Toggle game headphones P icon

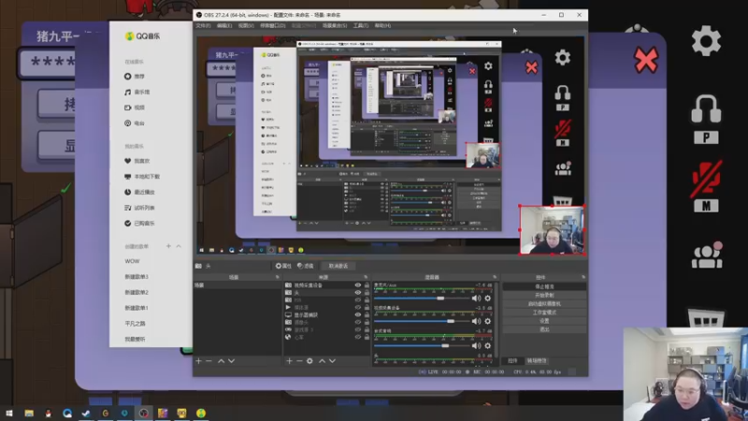(706, 120)
